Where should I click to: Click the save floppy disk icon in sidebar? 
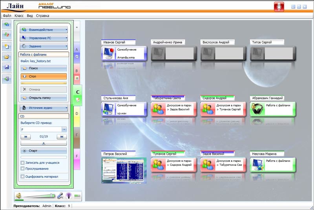point(7,67)
